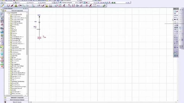Open the Distribution Components section

(x=17, y=98)
